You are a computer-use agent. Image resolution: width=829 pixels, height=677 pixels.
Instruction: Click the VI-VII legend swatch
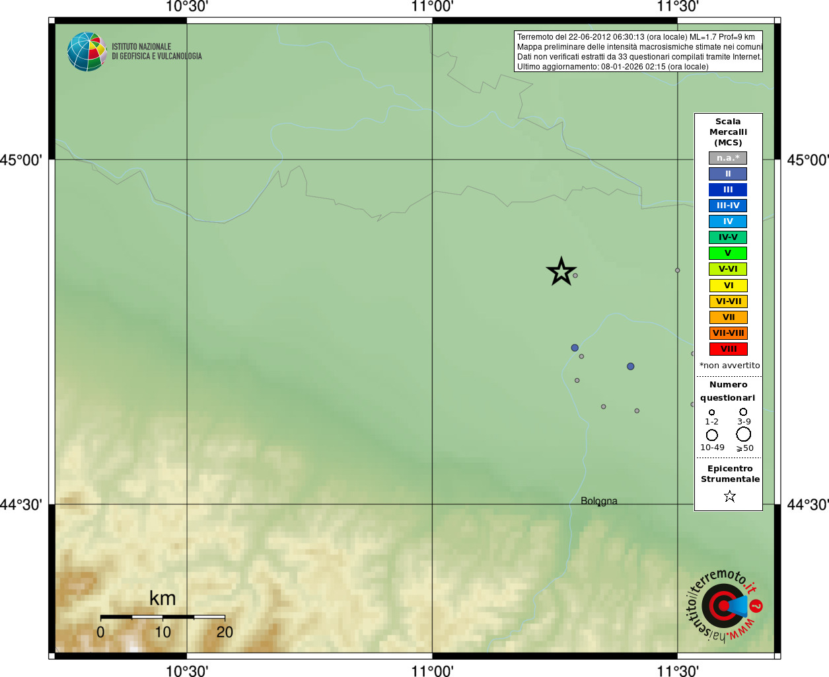pos(728,301)
